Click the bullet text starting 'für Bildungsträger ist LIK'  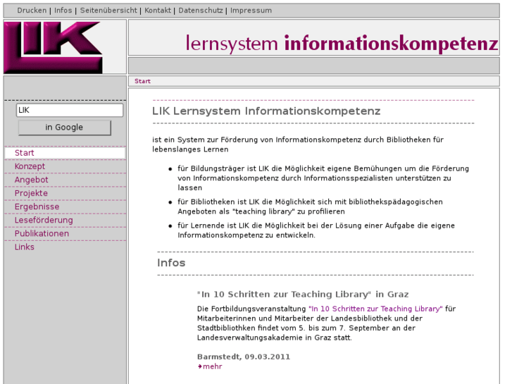(x=323, y=178)
